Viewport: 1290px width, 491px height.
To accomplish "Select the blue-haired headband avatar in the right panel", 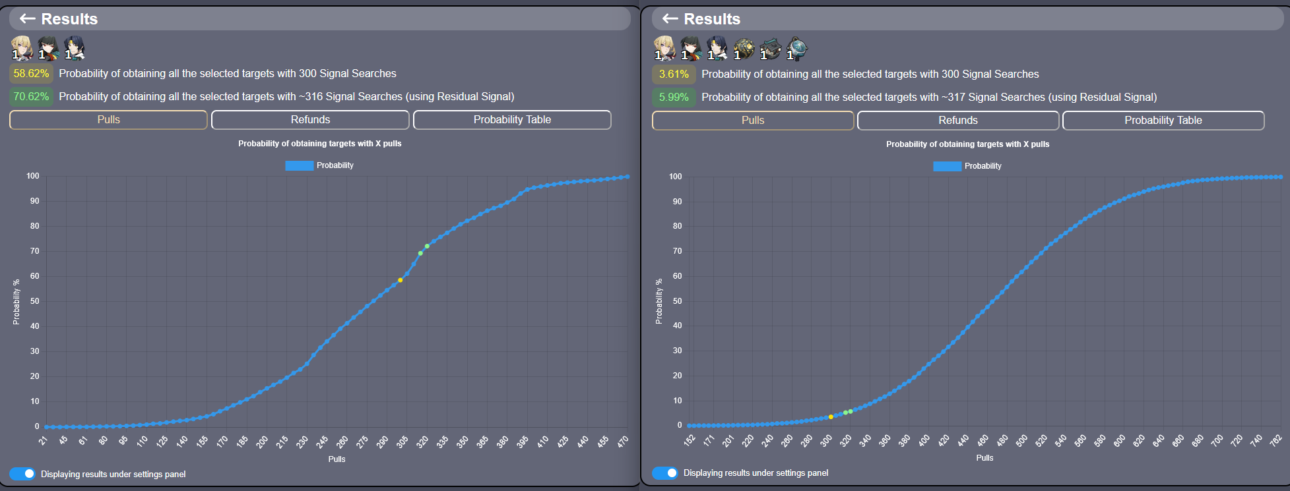I will coord(717,48).
